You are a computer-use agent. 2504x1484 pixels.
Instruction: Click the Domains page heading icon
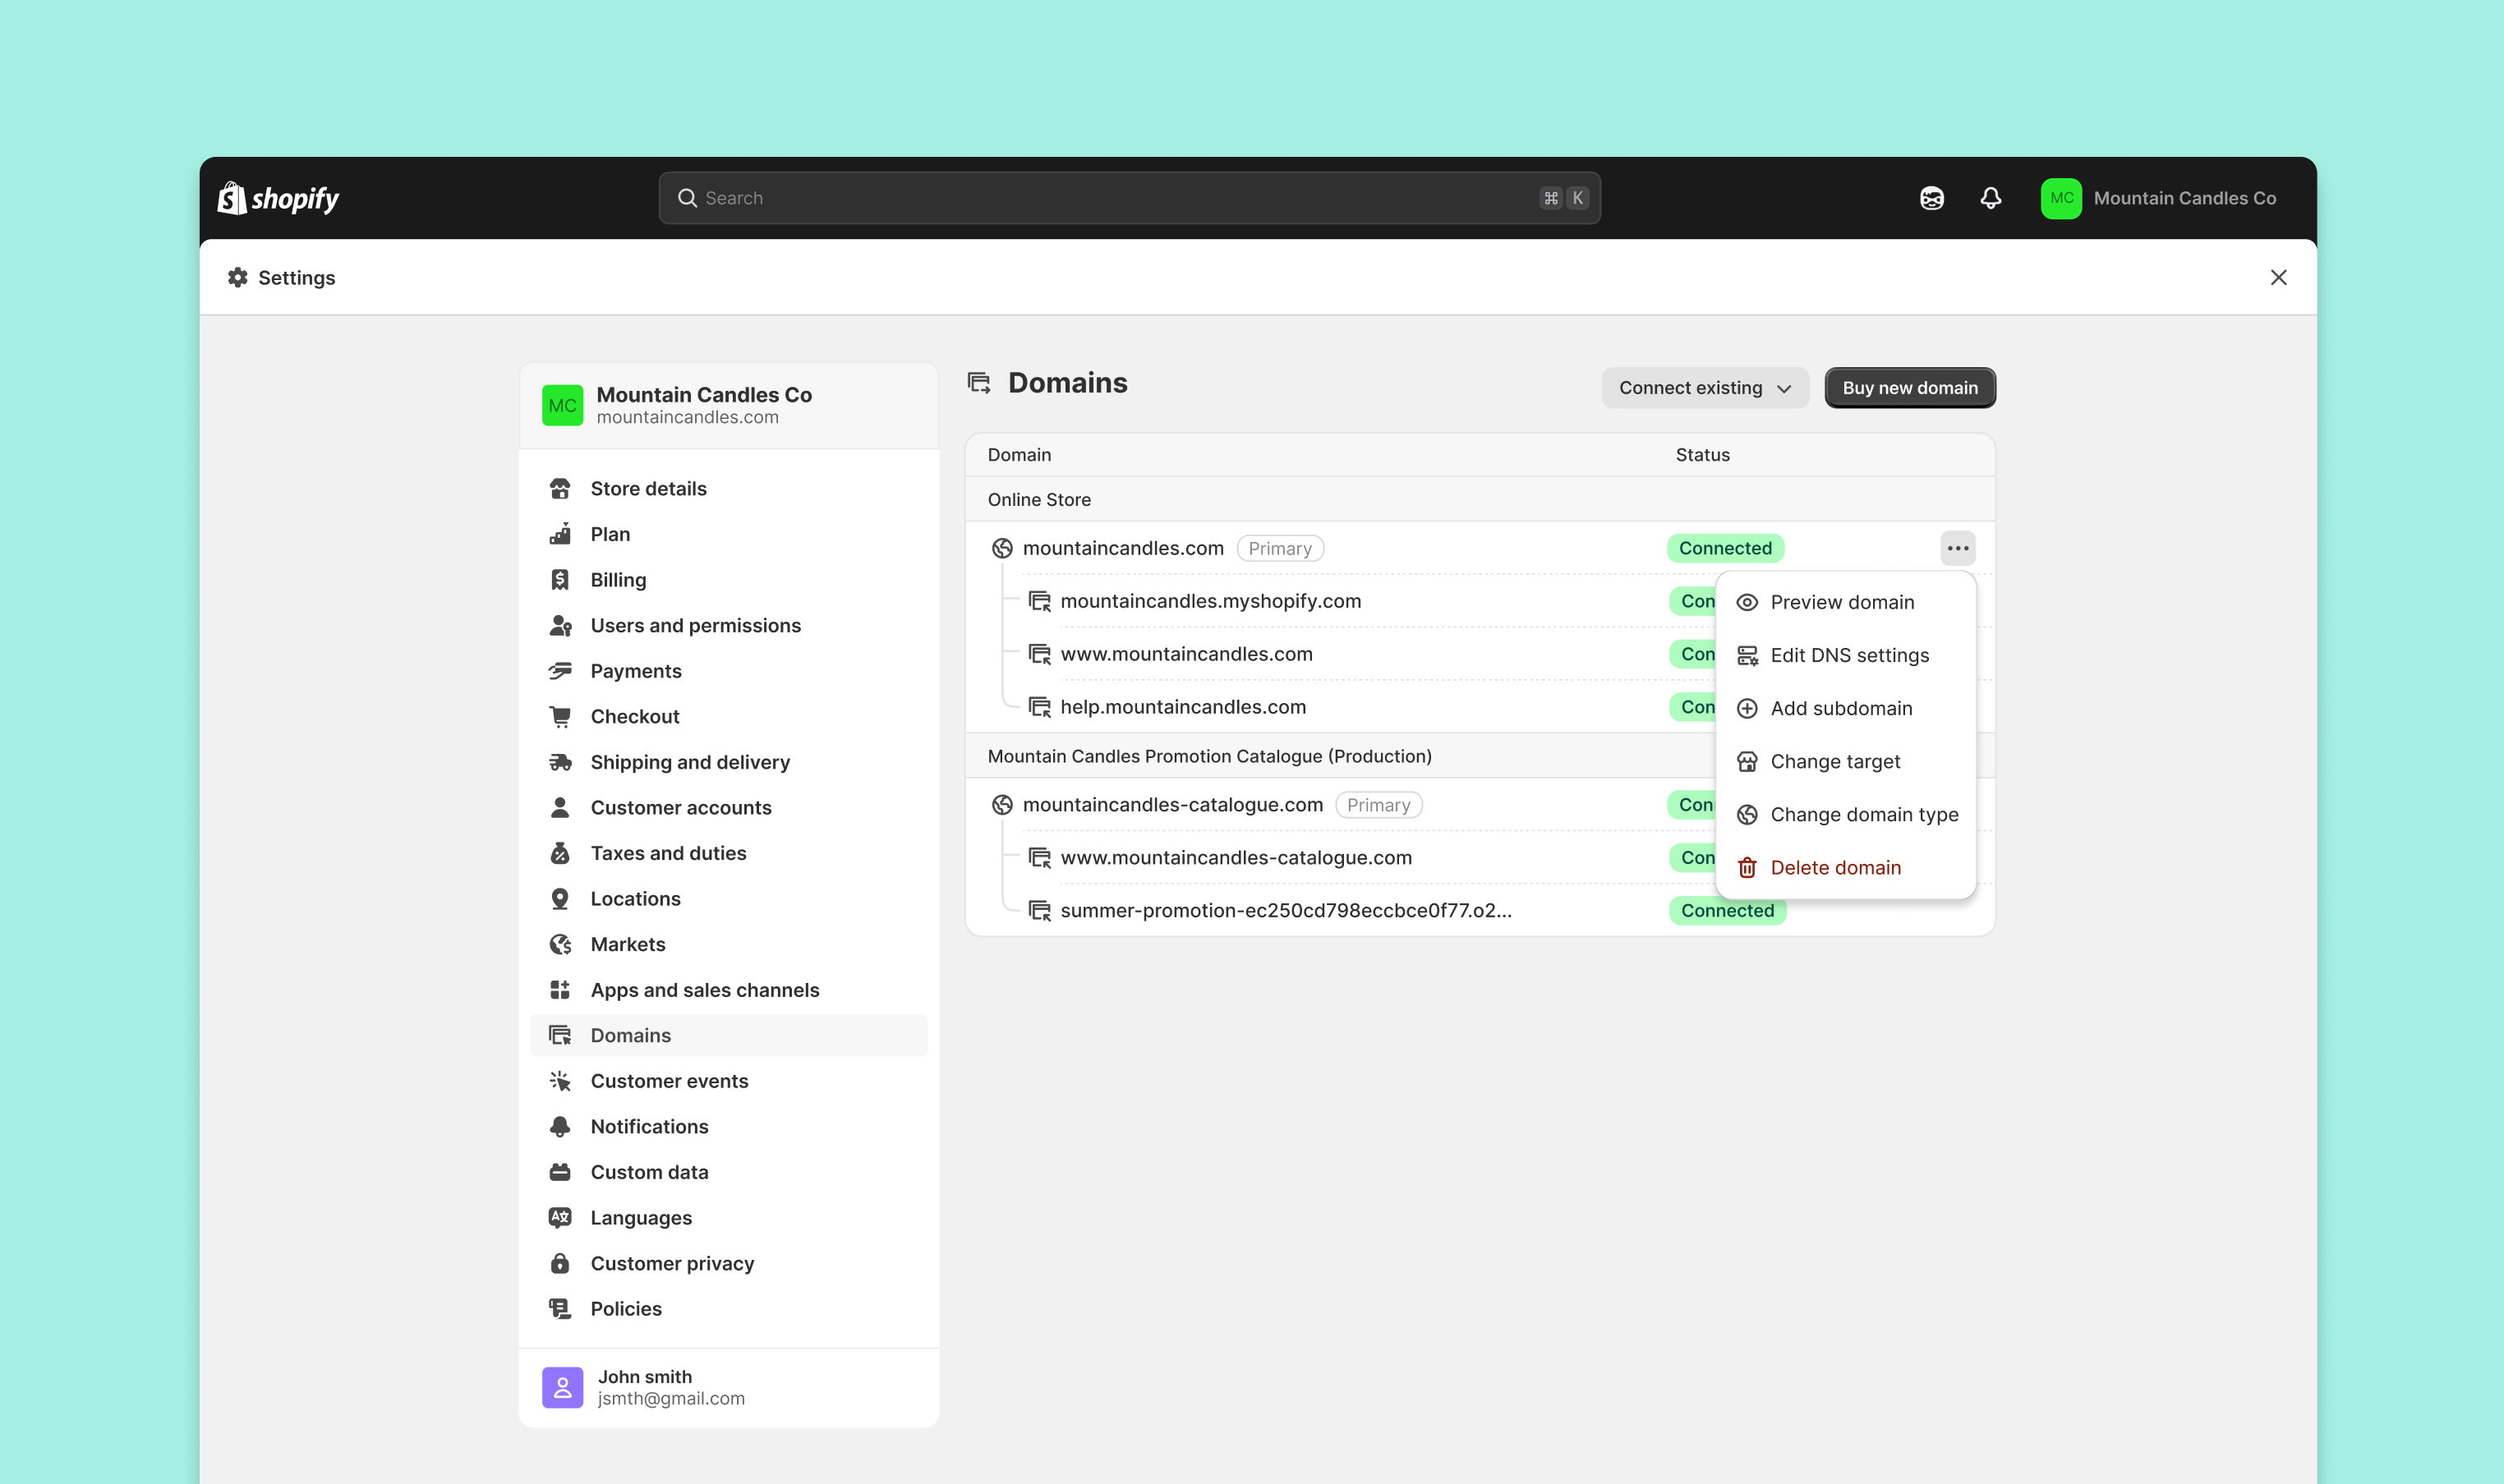[979, 383]
